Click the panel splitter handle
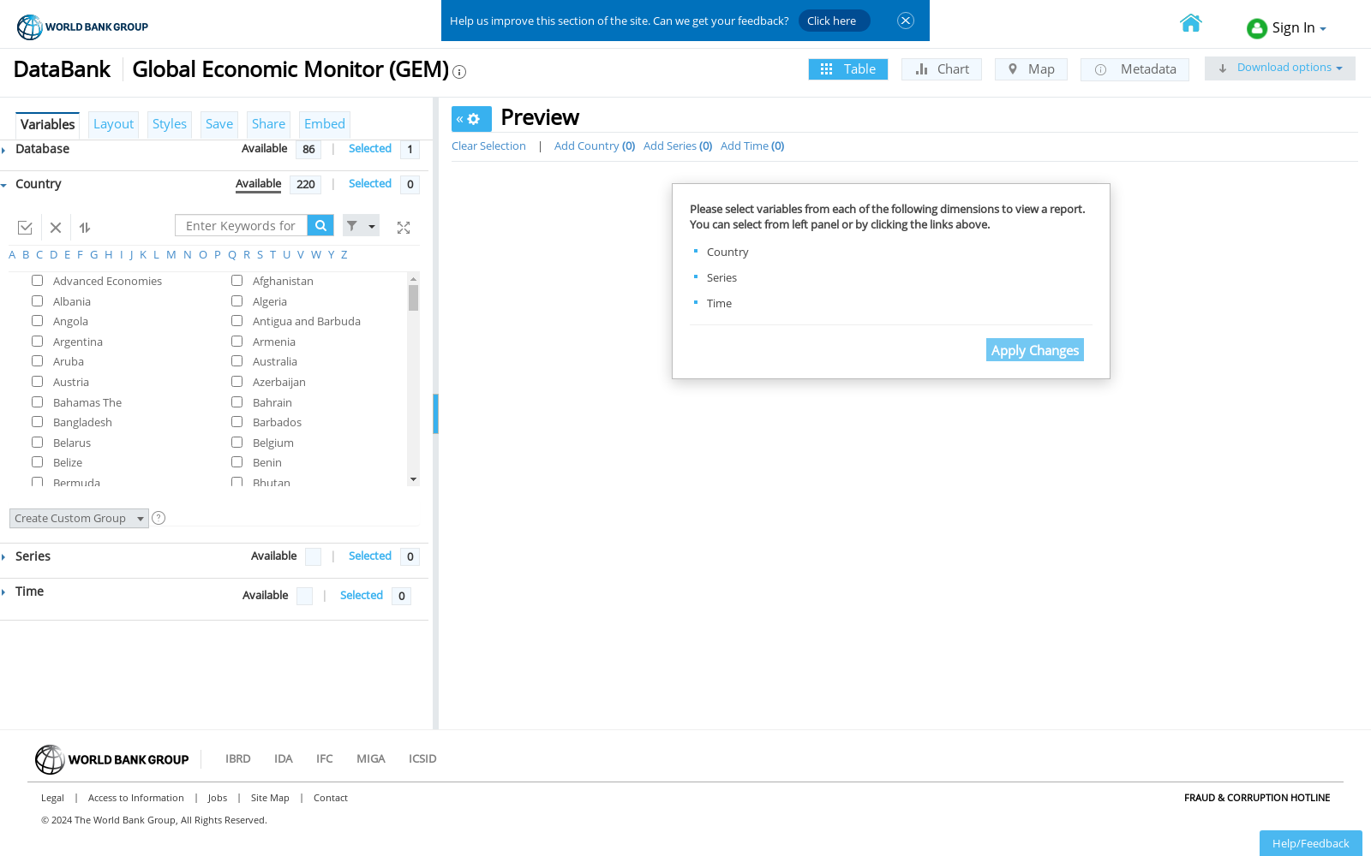This screenshot has width=1371, height=856. 435,414
